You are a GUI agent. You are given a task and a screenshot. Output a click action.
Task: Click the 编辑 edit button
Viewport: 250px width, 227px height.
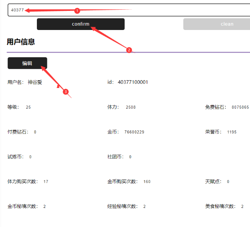[x=27, y=63]
